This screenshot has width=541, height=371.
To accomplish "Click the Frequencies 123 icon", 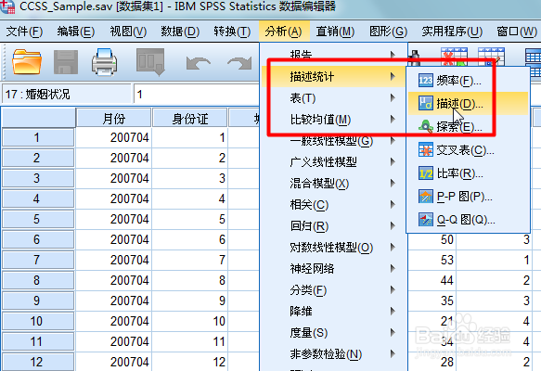I will click(425, 81).
